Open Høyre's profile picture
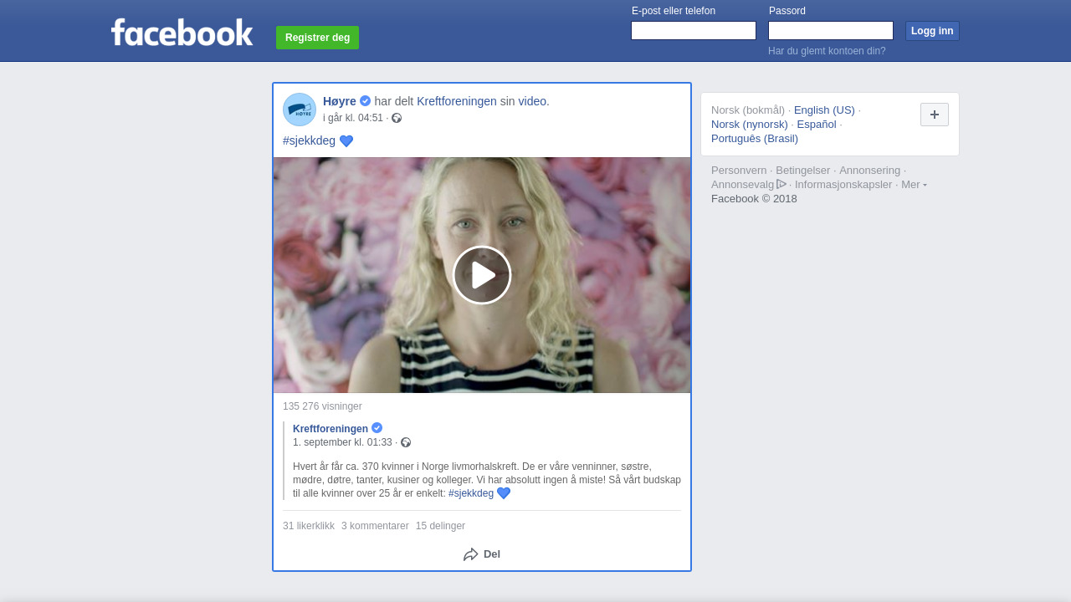Screen dimensions: 1071x602 coord(300,110)
